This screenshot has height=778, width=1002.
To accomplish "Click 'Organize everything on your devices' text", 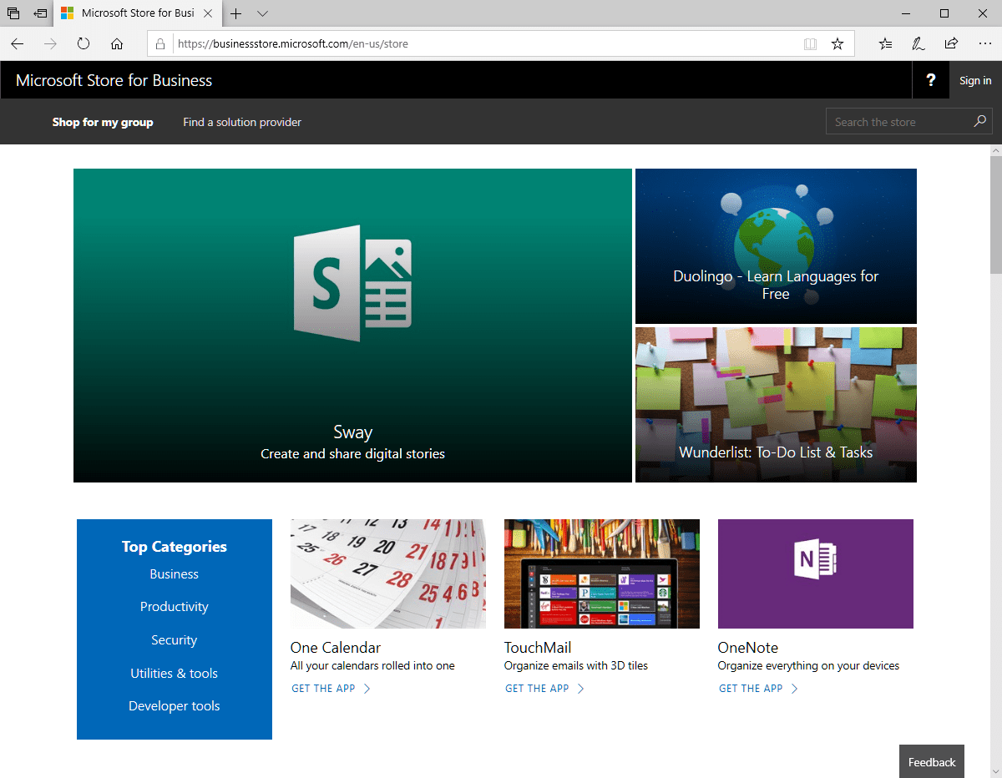I will 808,666.
